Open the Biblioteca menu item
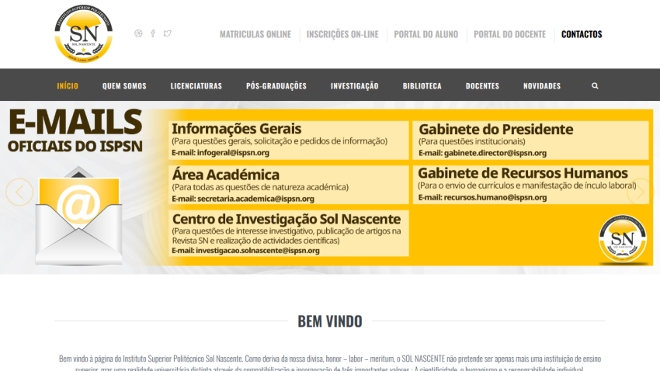Viewport: 660px width, 371px height. tap(422, 86)
